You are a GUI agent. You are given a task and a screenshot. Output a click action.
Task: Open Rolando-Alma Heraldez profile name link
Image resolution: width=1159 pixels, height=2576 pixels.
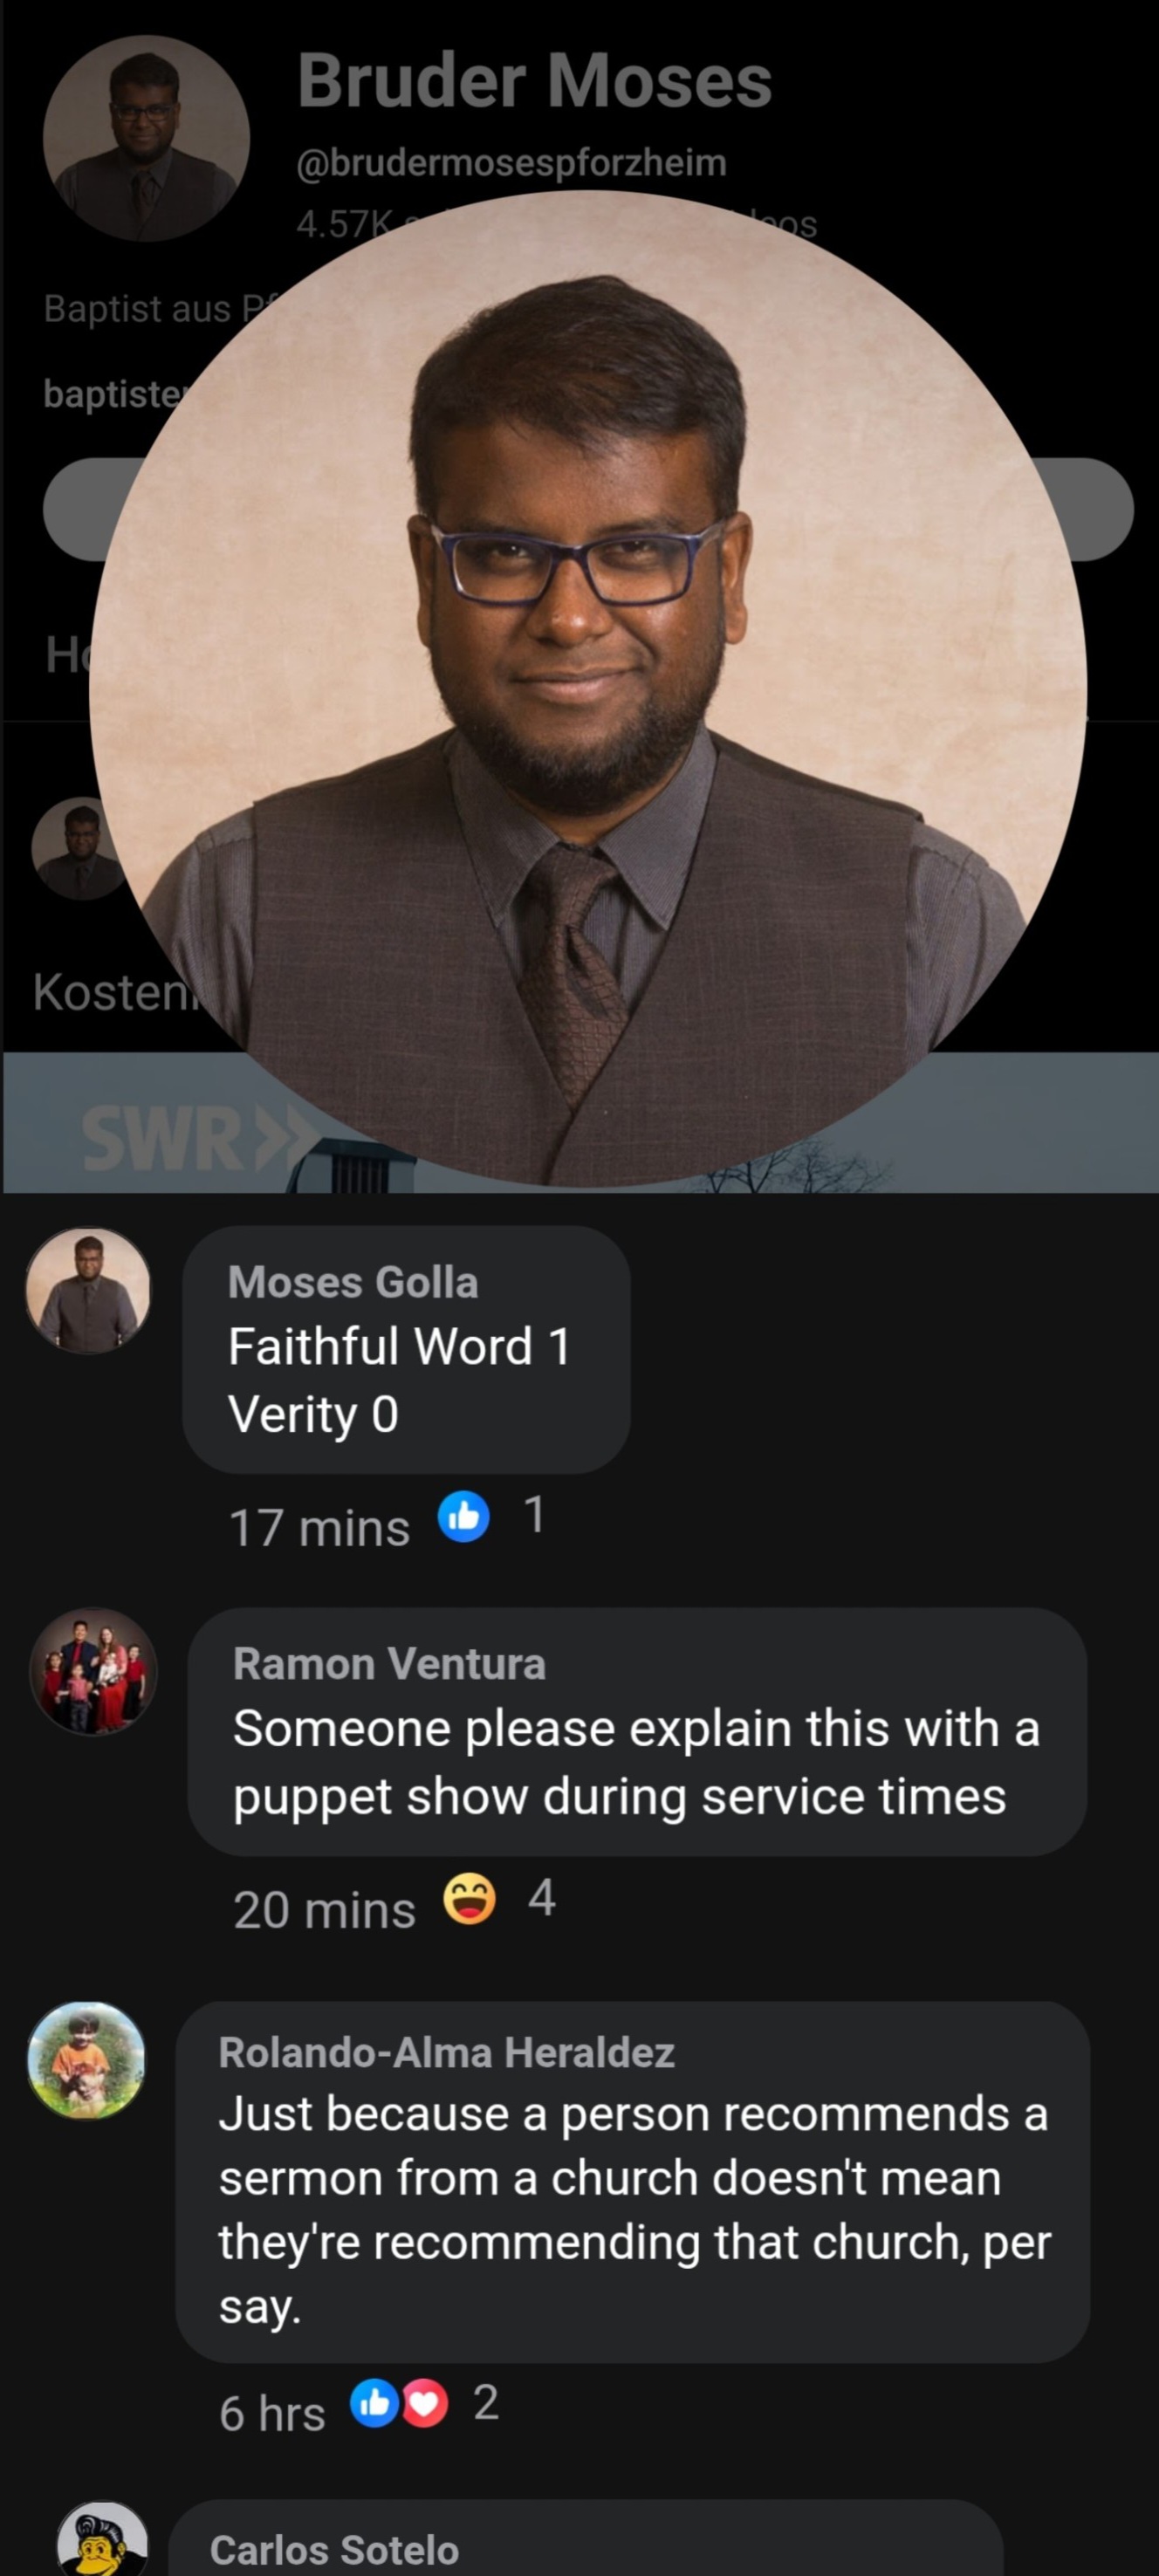[x=446, y=2052]
